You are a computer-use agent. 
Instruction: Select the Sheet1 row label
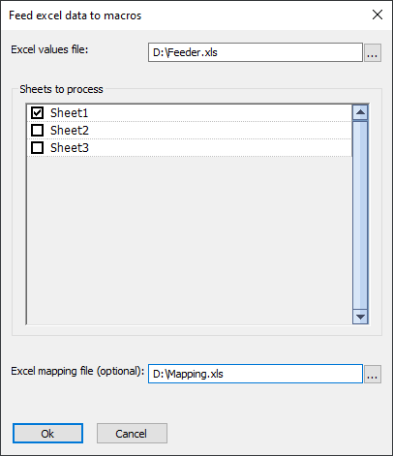tap(69, 113)
